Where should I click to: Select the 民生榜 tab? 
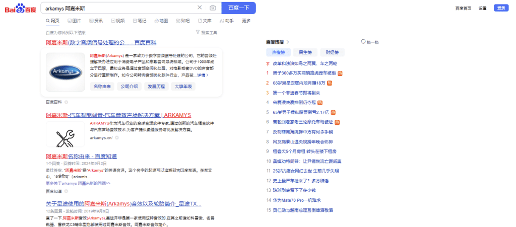coord(305,52)
